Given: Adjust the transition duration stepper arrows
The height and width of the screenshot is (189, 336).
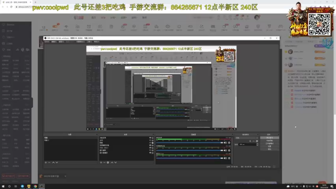Looking at the screenshot, I should click(x=257, y=144).
